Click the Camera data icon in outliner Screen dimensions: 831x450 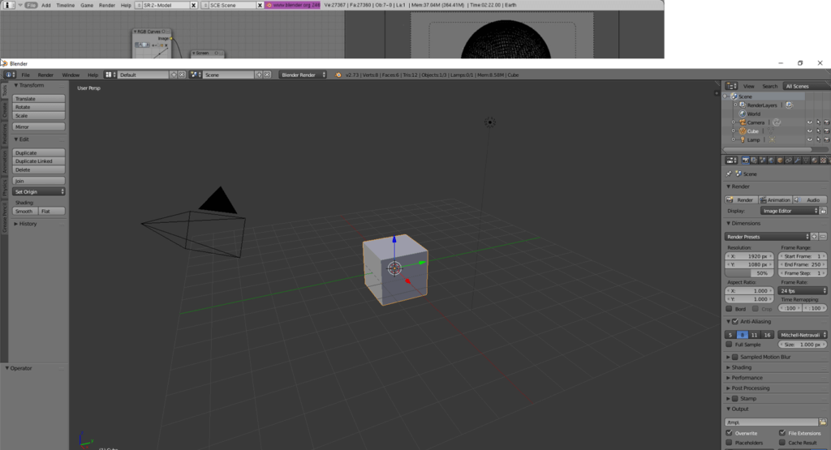point(777,122)
